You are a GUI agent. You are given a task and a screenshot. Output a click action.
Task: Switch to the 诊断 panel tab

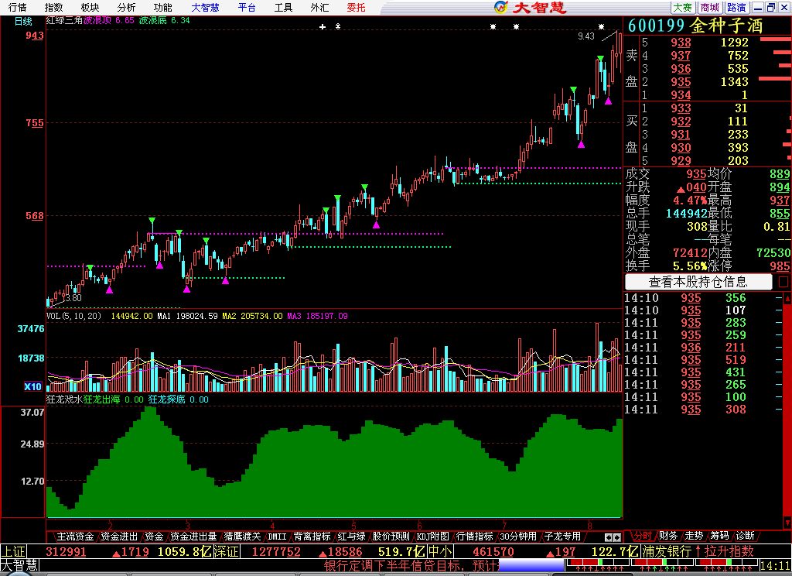point(745,536)
